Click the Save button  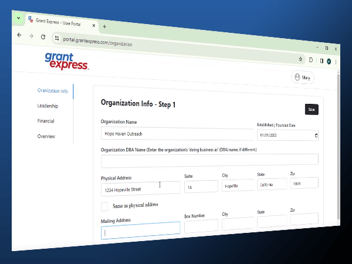pyautogui.click(x=312, y=109)
